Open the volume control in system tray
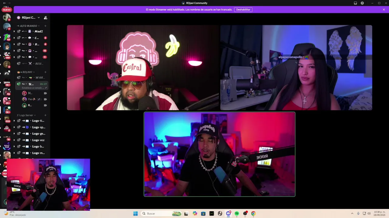 coord(369,213)
